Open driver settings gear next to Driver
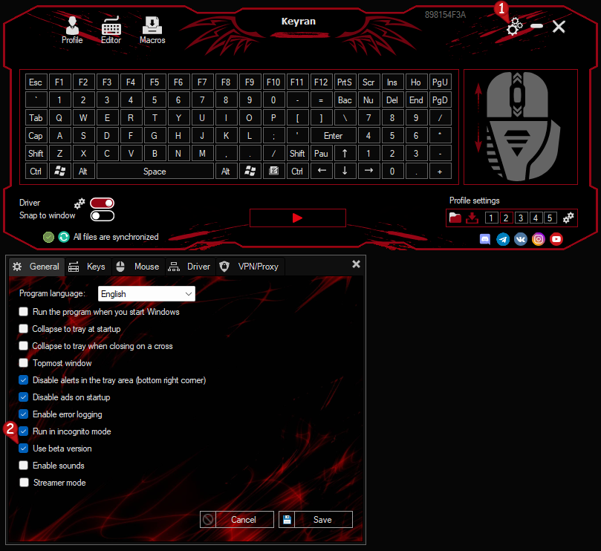 coord(79,203)
